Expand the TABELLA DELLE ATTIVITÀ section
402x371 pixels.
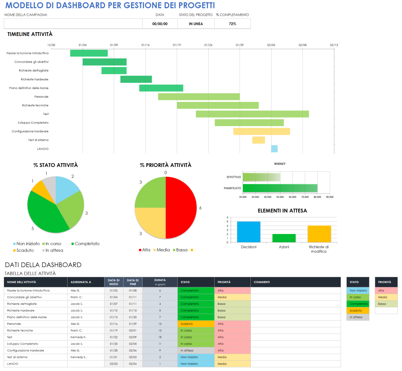pos(30,273)
